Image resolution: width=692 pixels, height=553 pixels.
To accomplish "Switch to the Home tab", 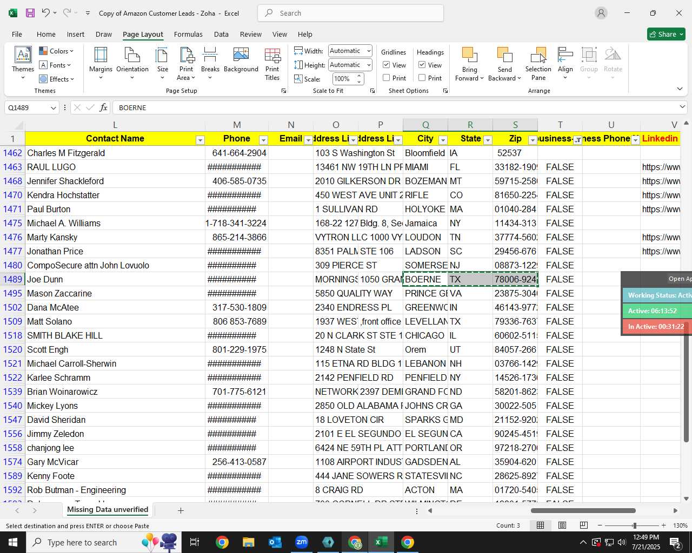I will tap(46, 34).
